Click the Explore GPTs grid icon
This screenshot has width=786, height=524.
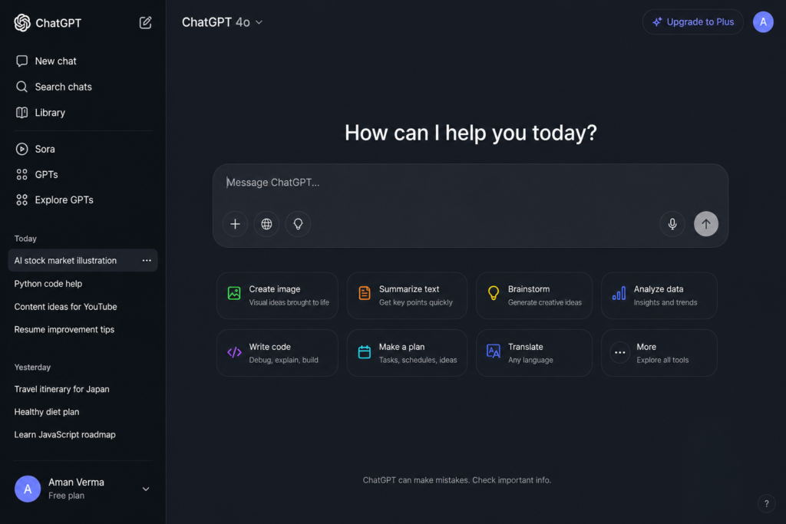(21, 200)
